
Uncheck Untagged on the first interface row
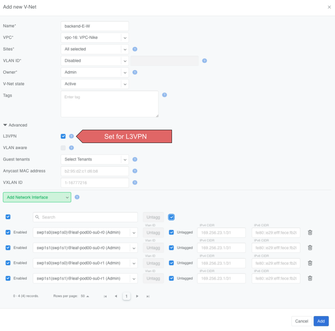pos(172,232)
